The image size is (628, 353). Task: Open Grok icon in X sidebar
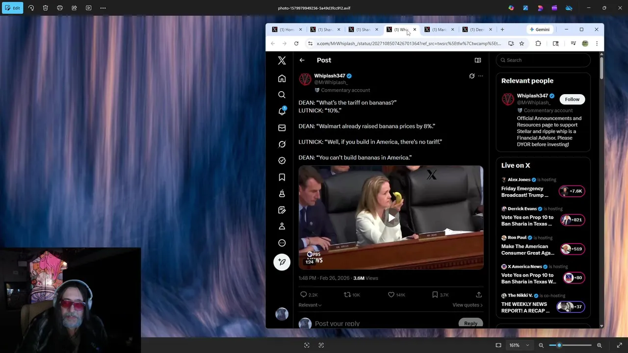282,144
